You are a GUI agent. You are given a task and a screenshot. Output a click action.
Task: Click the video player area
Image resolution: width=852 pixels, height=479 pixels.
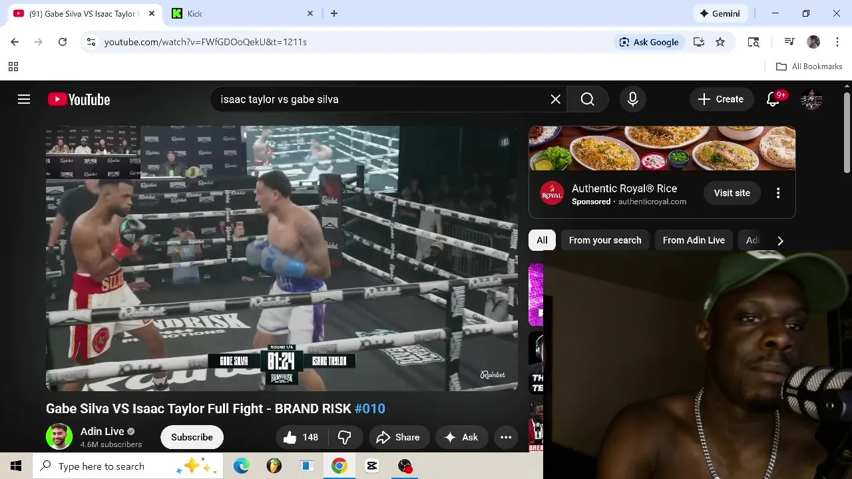point(282,258)
